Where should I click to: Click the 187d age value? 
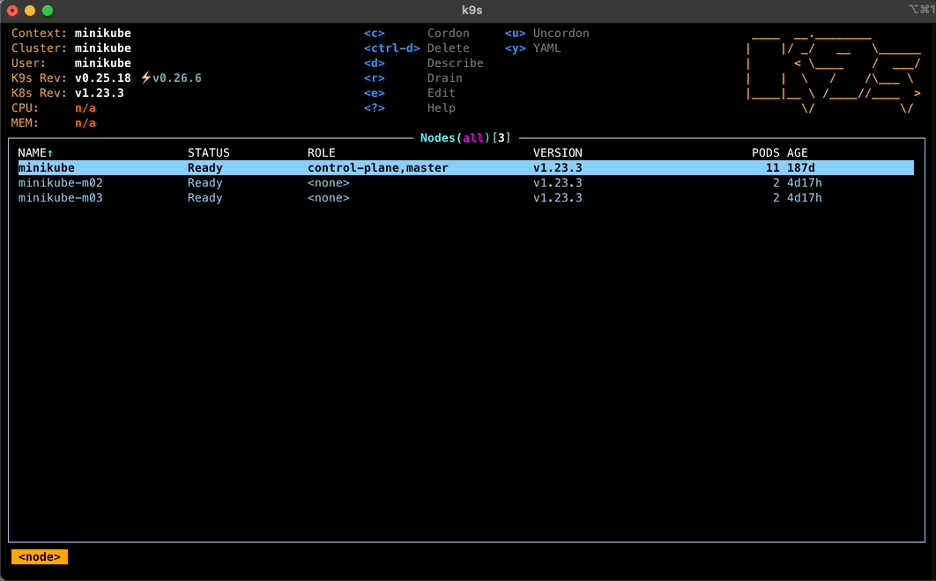click(x=800, y=167)
